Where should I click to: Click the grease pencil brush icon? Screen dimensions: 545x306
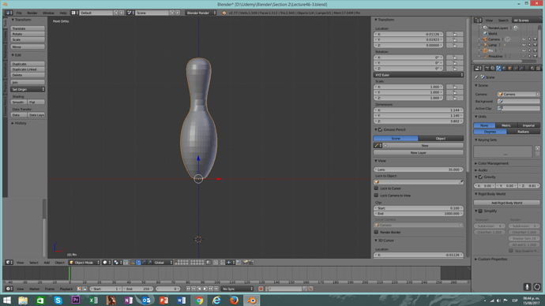[x=377, y=145]
